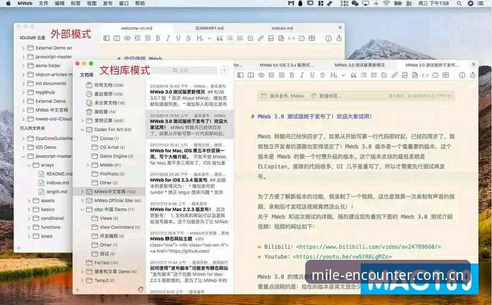Add category with plus at library sidebar bottom
Image resolution: width=492 pixels, height=305 pixels.
78,290
